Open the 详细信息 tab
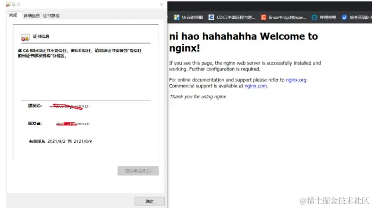372x208 pixels. 32,16
